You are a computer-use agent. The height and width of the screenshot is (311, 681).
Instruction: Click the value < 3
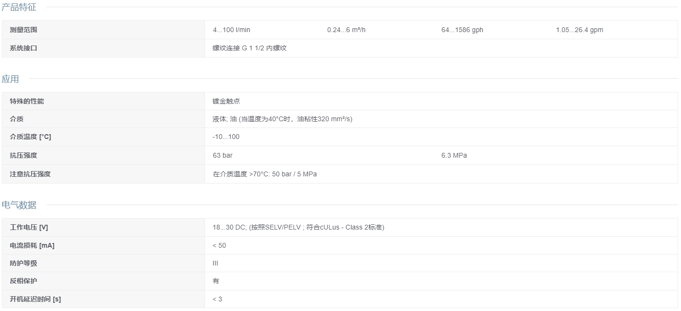pos(217,299)
